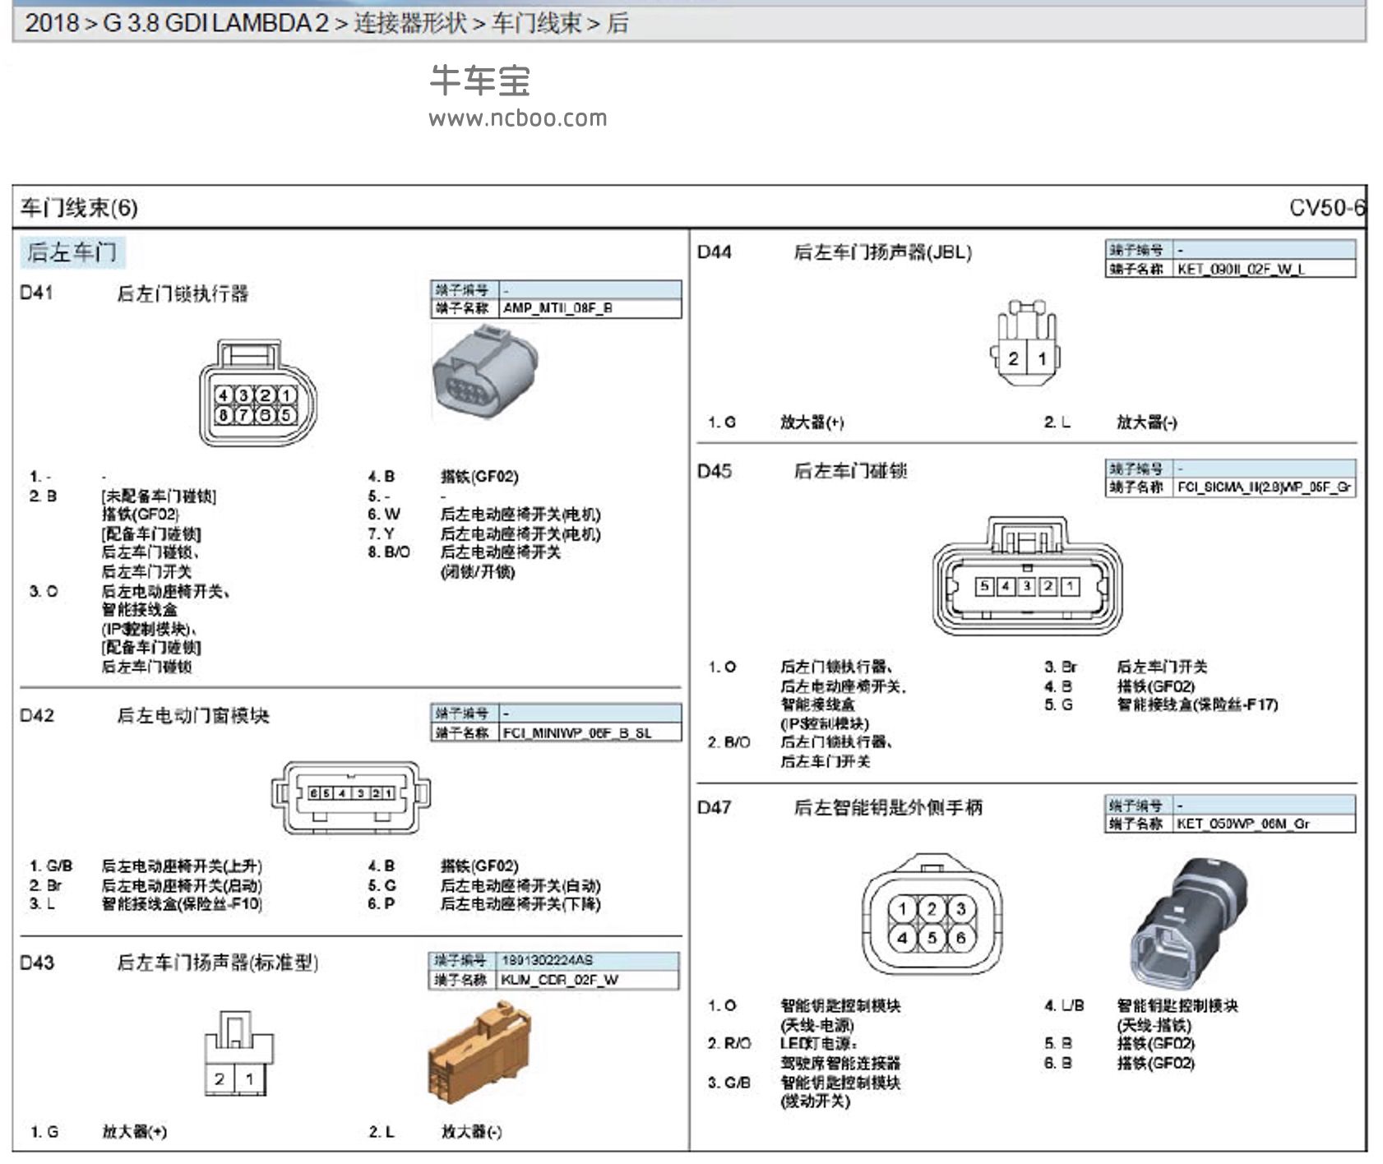This screenshot has height=1164, width=1383.
Task: Click the G 3.8 GDI LAMBDA 2 breadcrumb
Action: (x=215, y=23)
